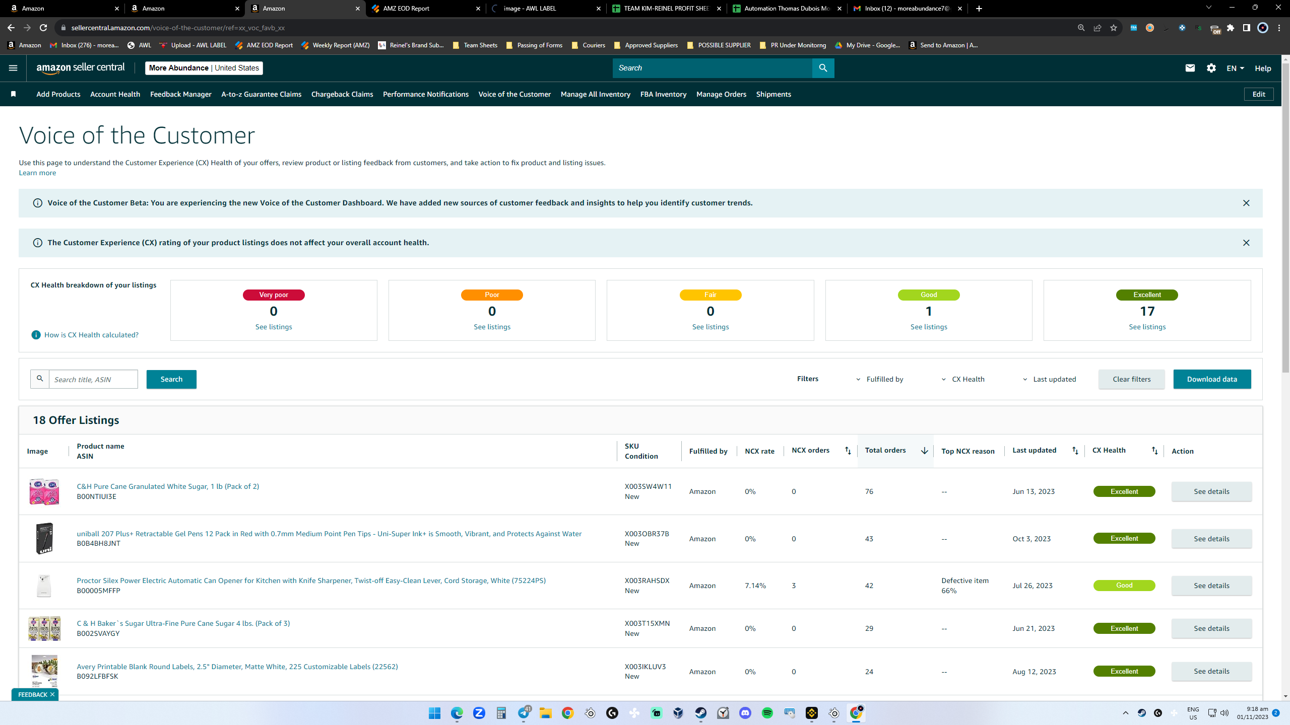Open A-to-z Guarantee Claims
This screenshot has width=1290, height=725.
click(x=261, y=94)
